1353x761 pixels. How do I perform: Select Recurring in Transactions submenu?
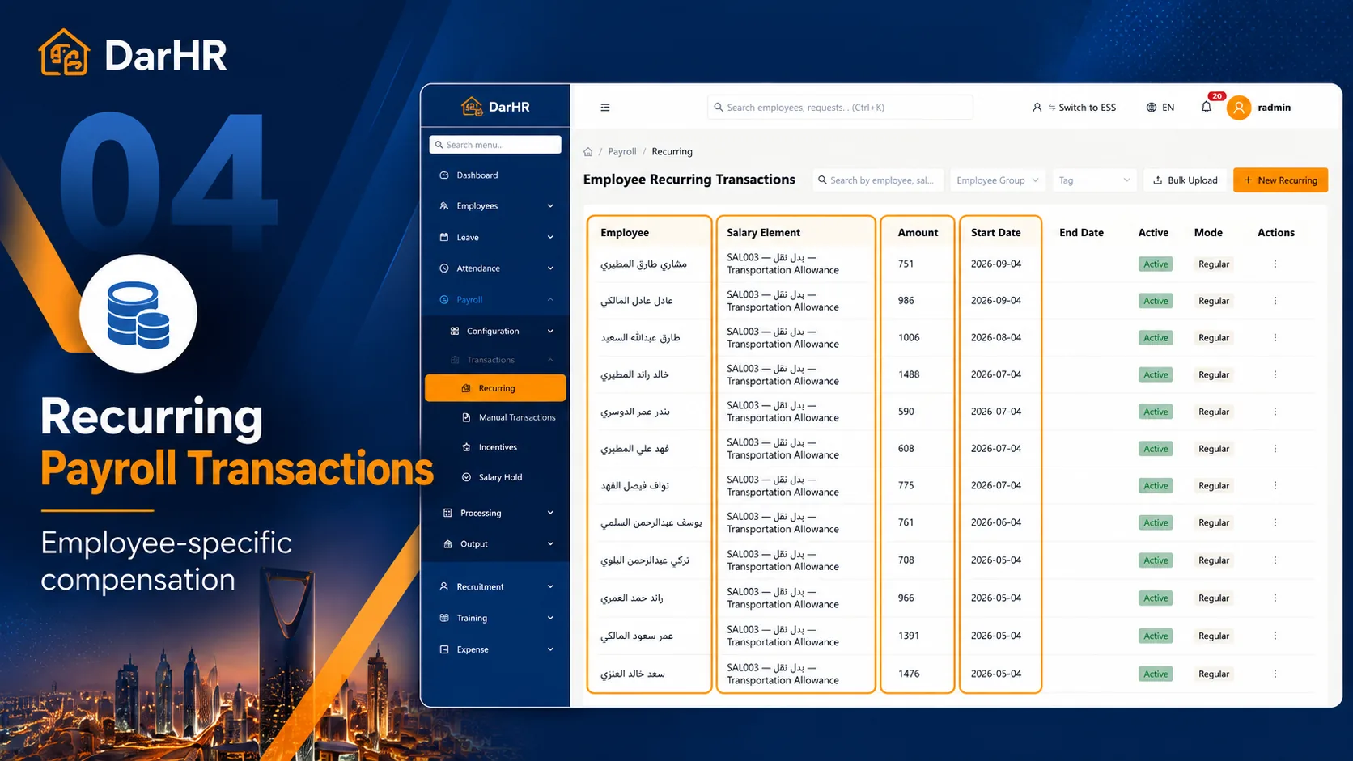(495, 388)
